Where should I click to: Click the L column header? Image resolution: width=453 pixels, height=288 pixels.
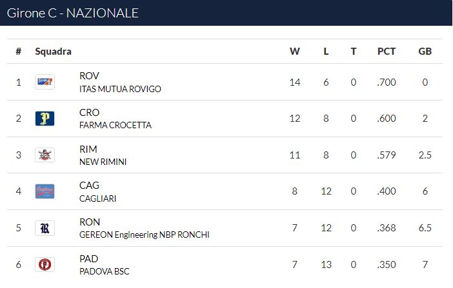tap(326, 52)
